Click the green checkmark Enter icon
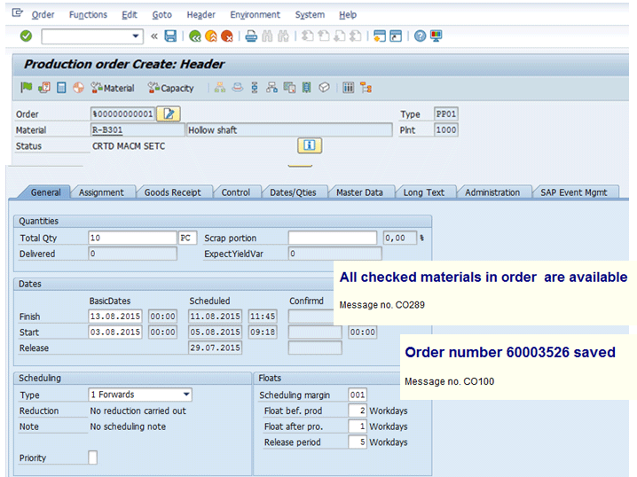Viewport: 637px width, 477px height. 26,36
